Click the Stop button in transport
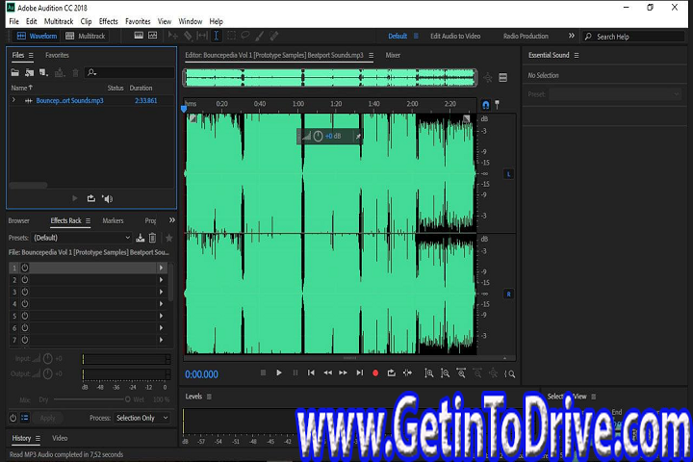 tap(263, 373)
